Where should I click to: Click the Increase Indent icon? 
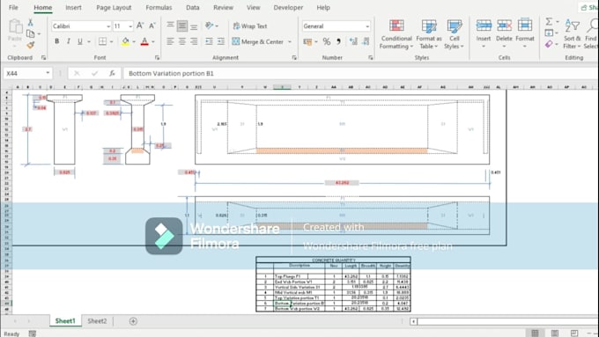tap(221, 41)
